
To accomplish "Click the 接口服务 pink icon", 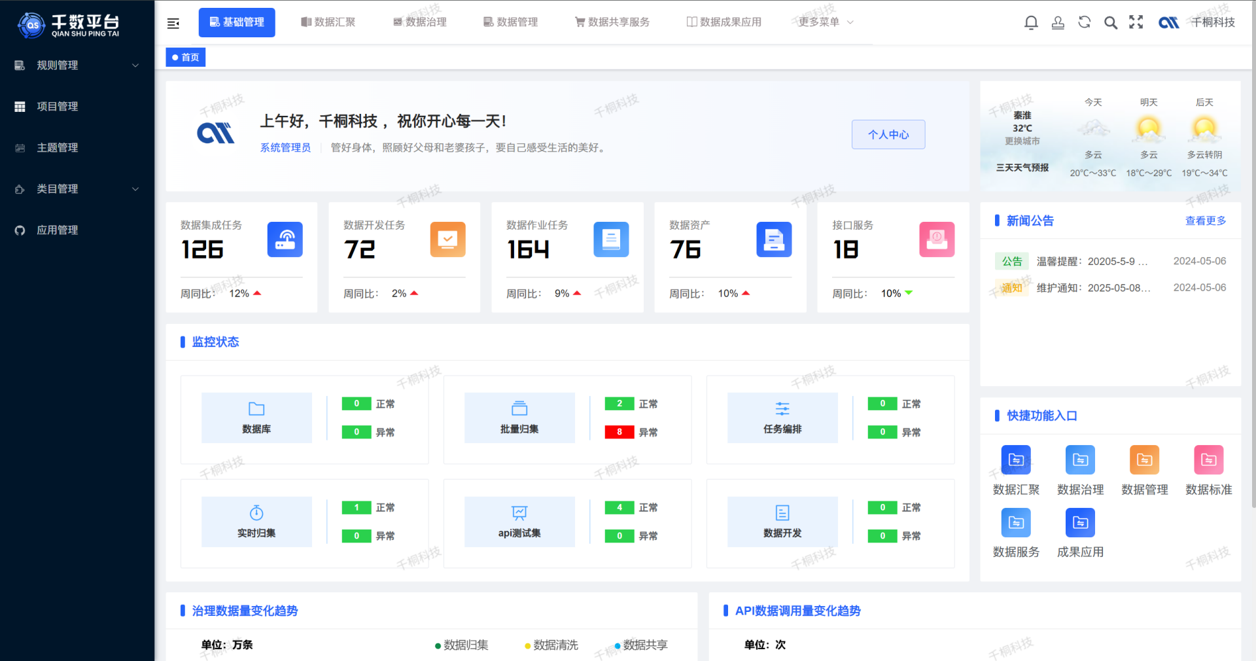I will [937, 240].
